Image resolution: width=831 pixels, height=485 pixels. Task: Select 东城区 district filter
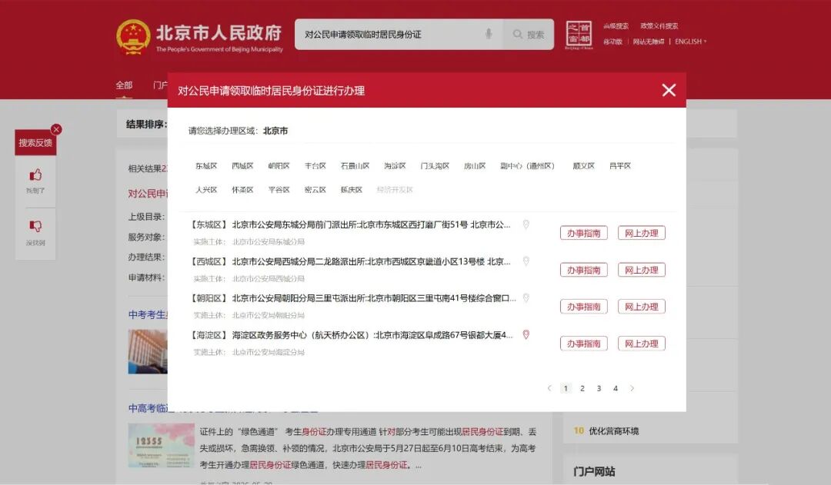coord(206,166)
